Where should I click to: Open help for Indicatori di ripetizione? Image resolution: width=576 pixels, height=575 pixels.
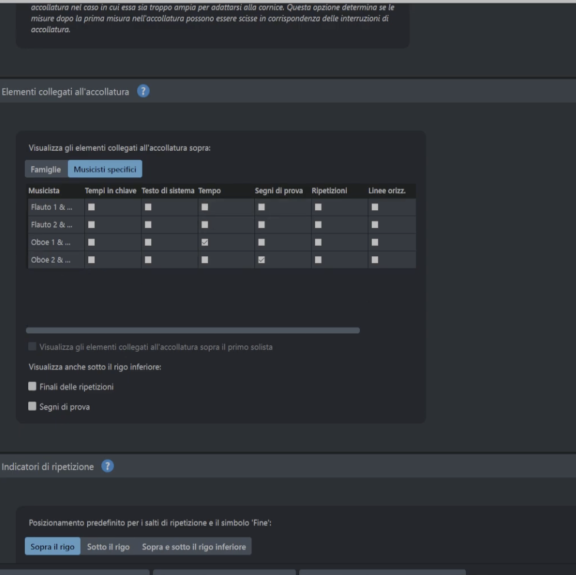(107, 466)
